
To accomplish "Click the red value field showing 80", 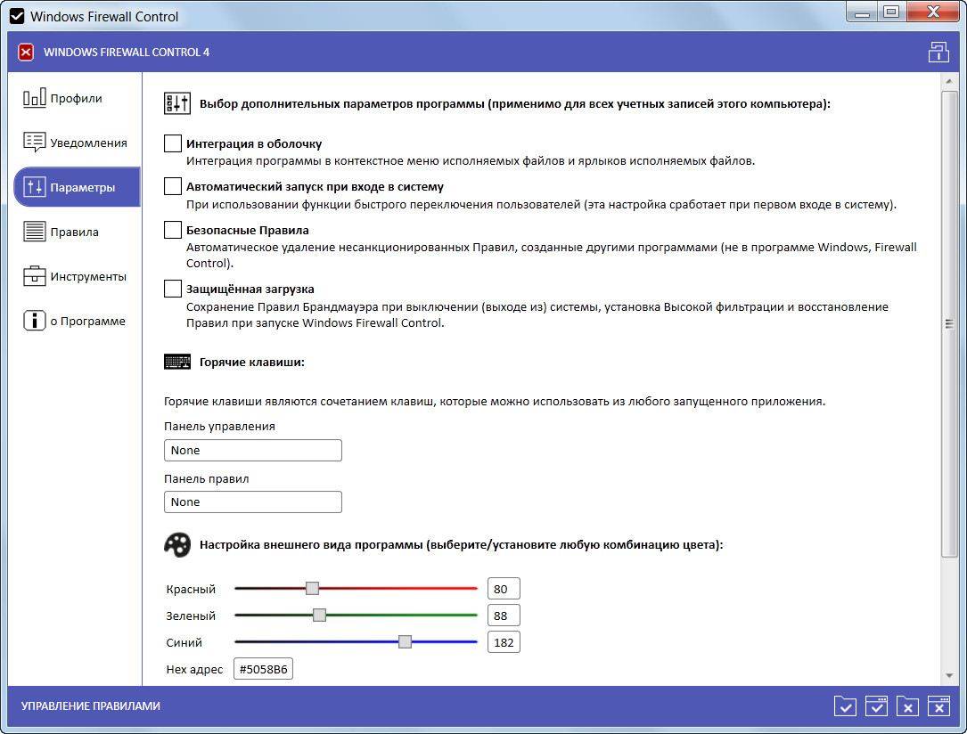I will tap(504, 589).
